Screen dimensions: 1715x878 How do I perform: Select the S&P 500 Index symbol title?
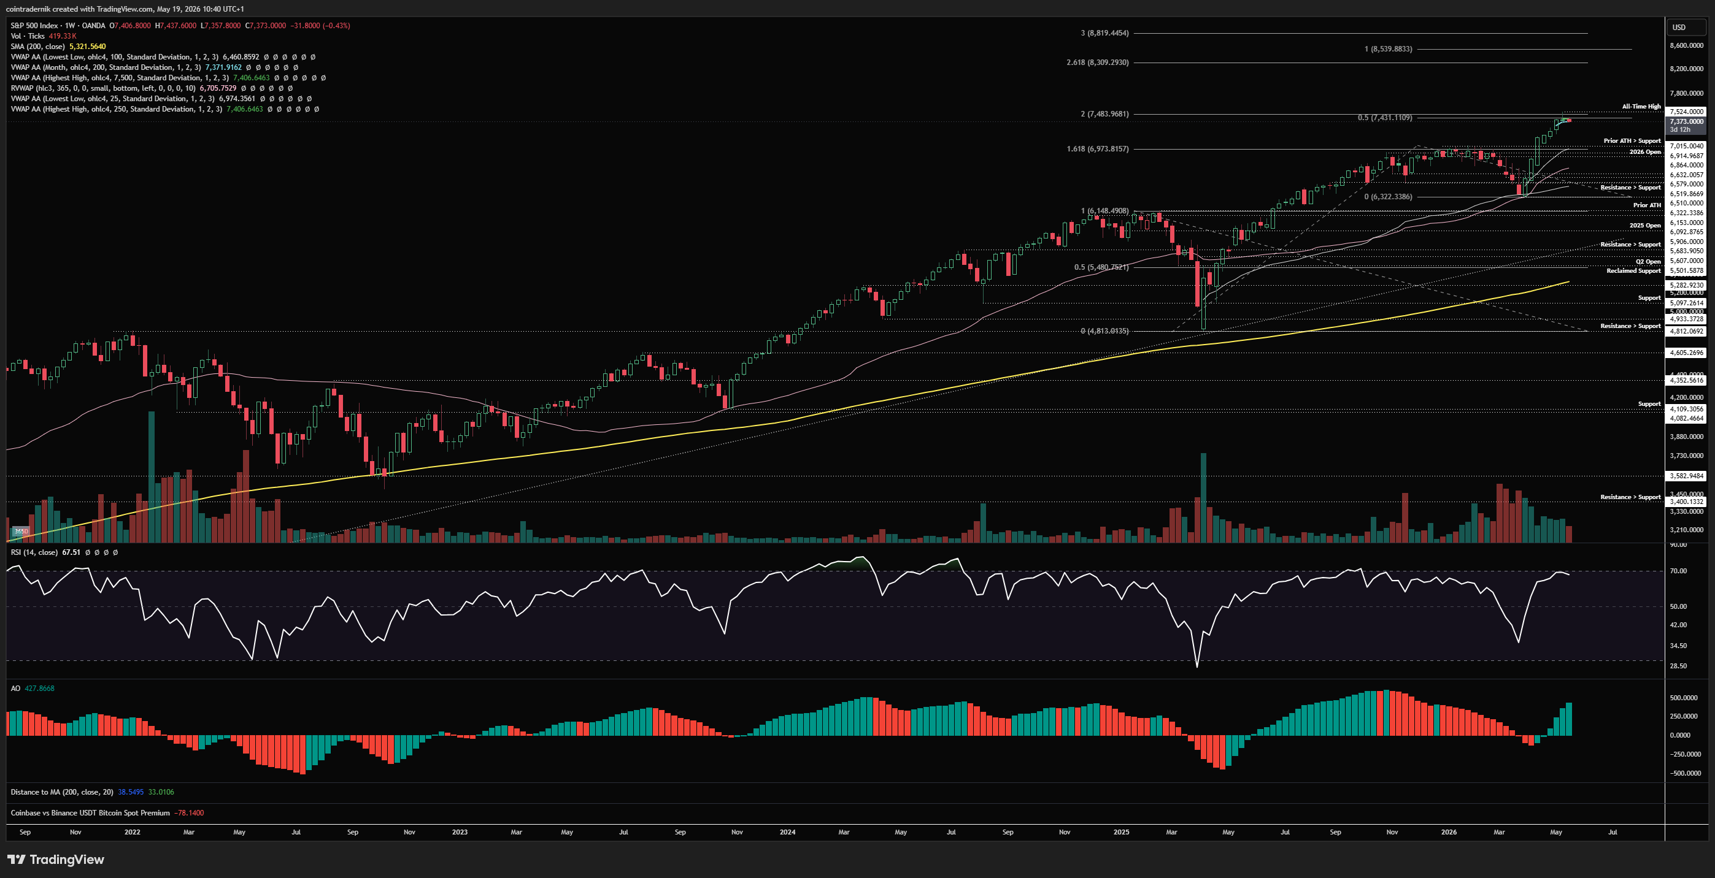click(57, 25)
